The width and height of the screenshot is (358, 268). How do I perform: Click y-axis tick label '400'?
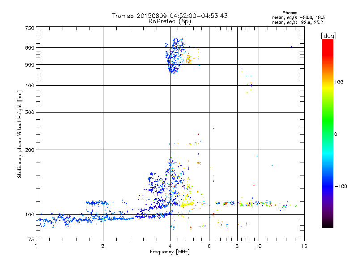(x=30, y=86)
